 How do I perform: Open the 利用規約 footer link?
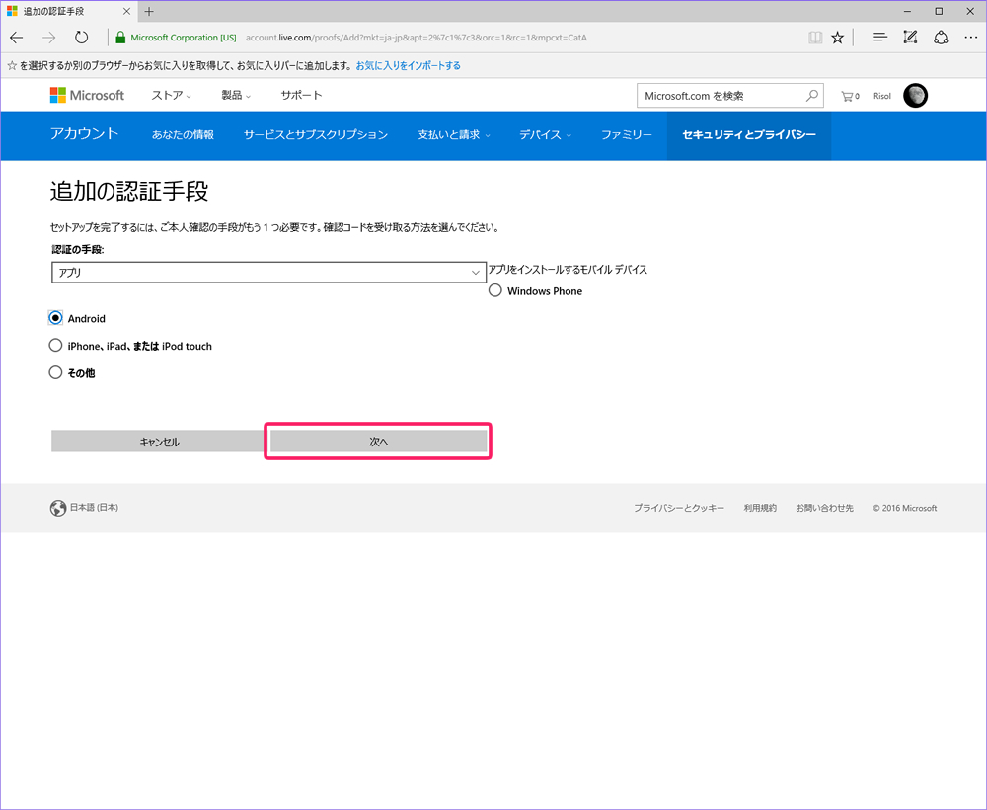click(x=760, y=508)
